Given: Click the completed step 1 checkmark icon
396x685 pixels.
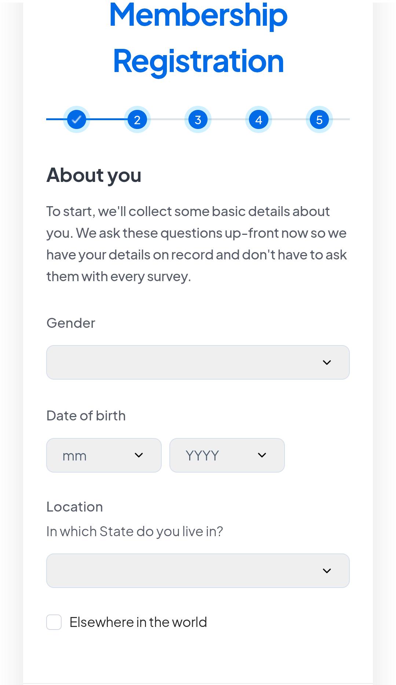Looking at the screenshot, I should point(76,119).
